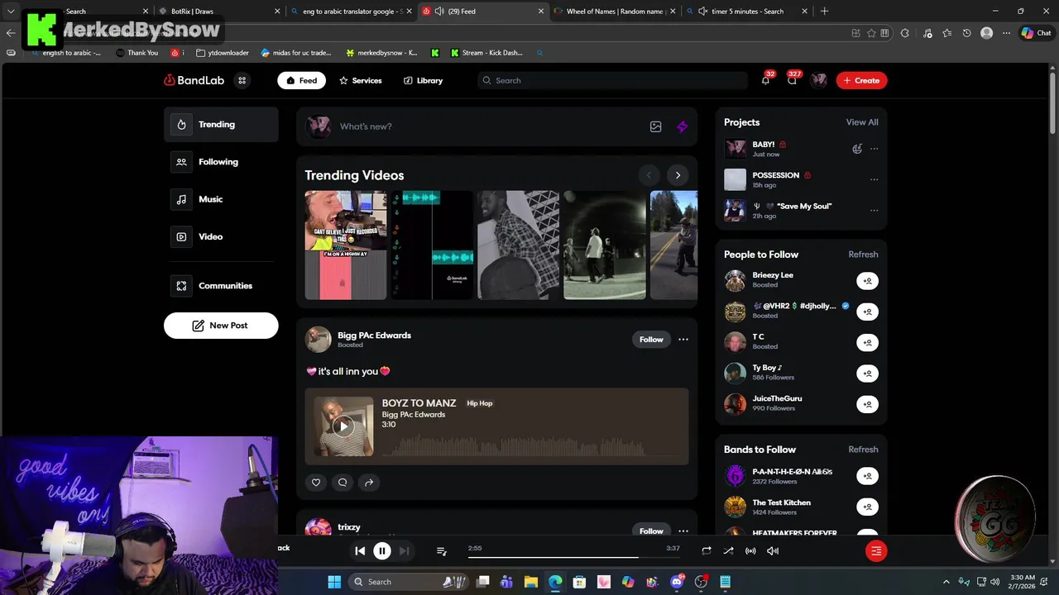
Task: Open the mastering icon on BABY! project
Action: click(857, 149)
